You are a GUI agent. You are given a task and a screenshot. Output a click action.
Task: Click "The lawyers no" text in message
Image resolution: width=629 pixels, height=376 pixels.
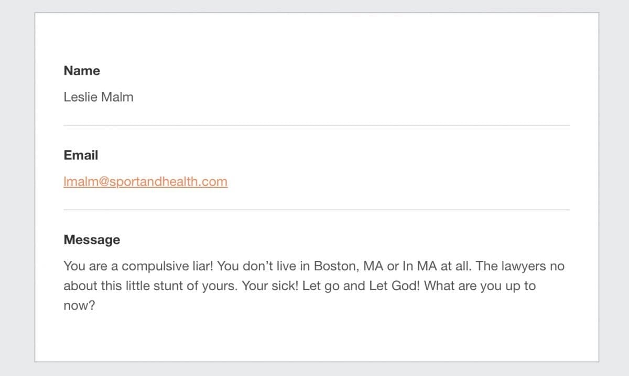point(520,266)
